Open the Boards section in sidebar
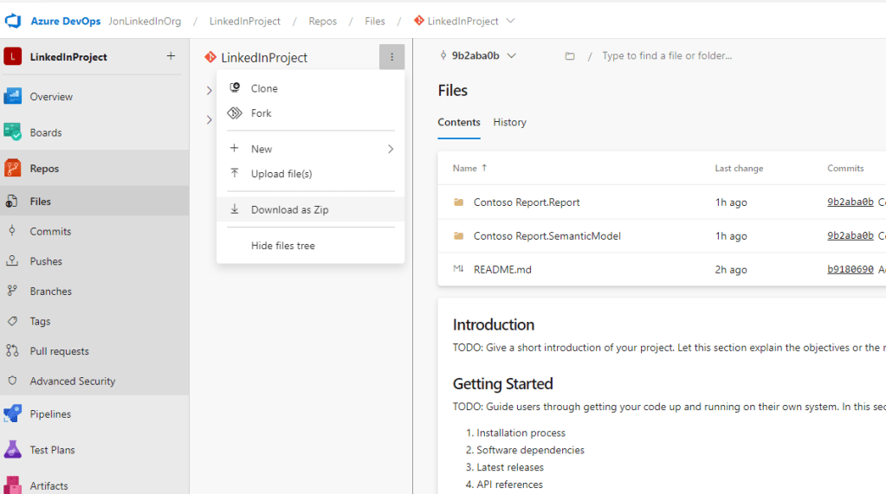Viewport: 886px width, 494px height. (45, 132)
